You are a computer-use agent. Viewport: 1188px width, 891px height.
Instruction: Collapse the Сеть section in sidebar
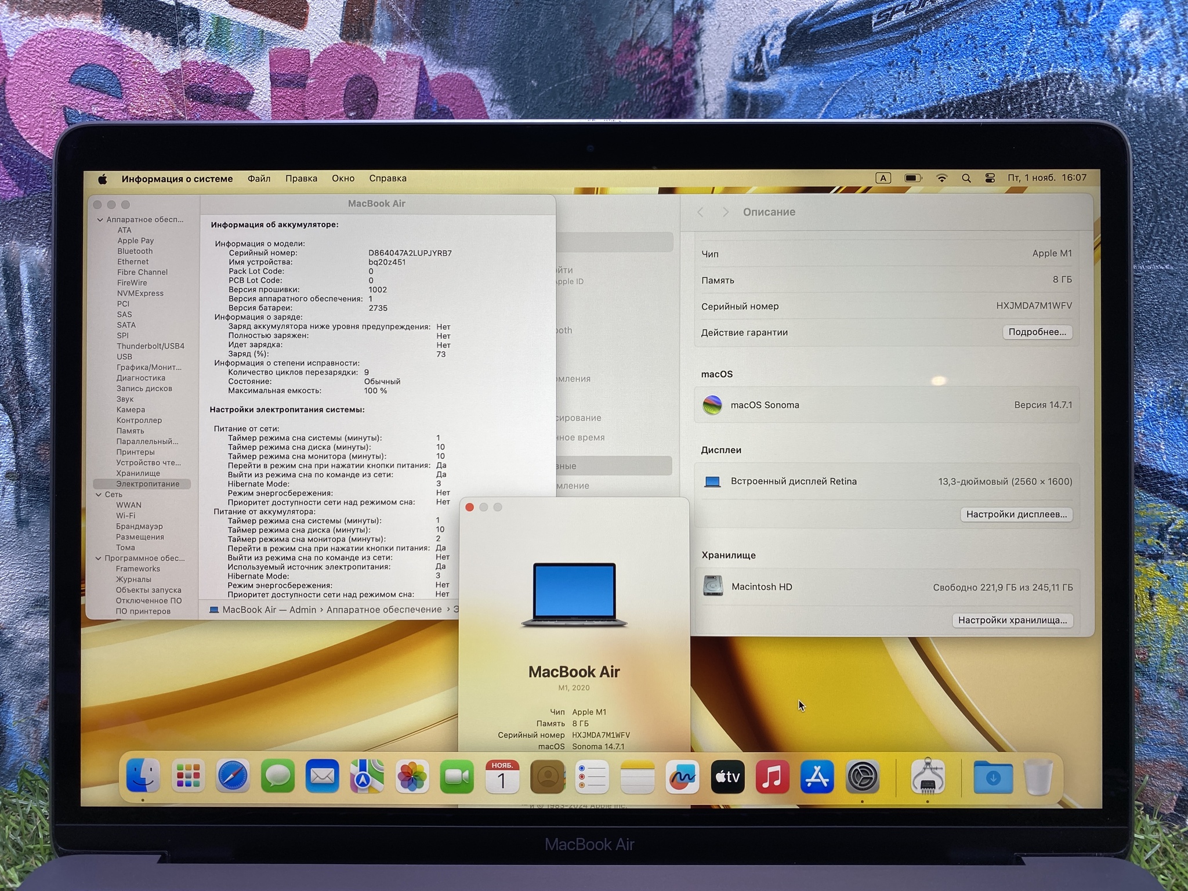coord(99,495)
